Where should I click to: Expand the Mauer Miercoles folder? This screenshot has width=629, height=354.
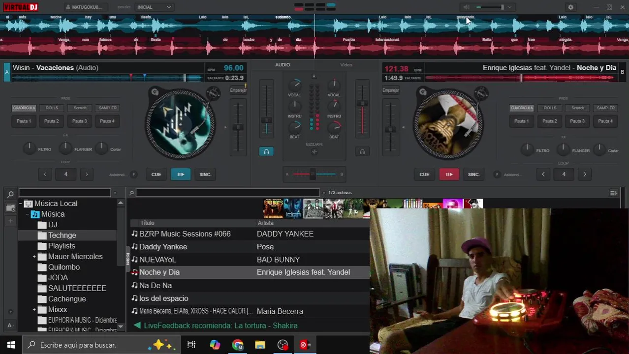(34, 257)
